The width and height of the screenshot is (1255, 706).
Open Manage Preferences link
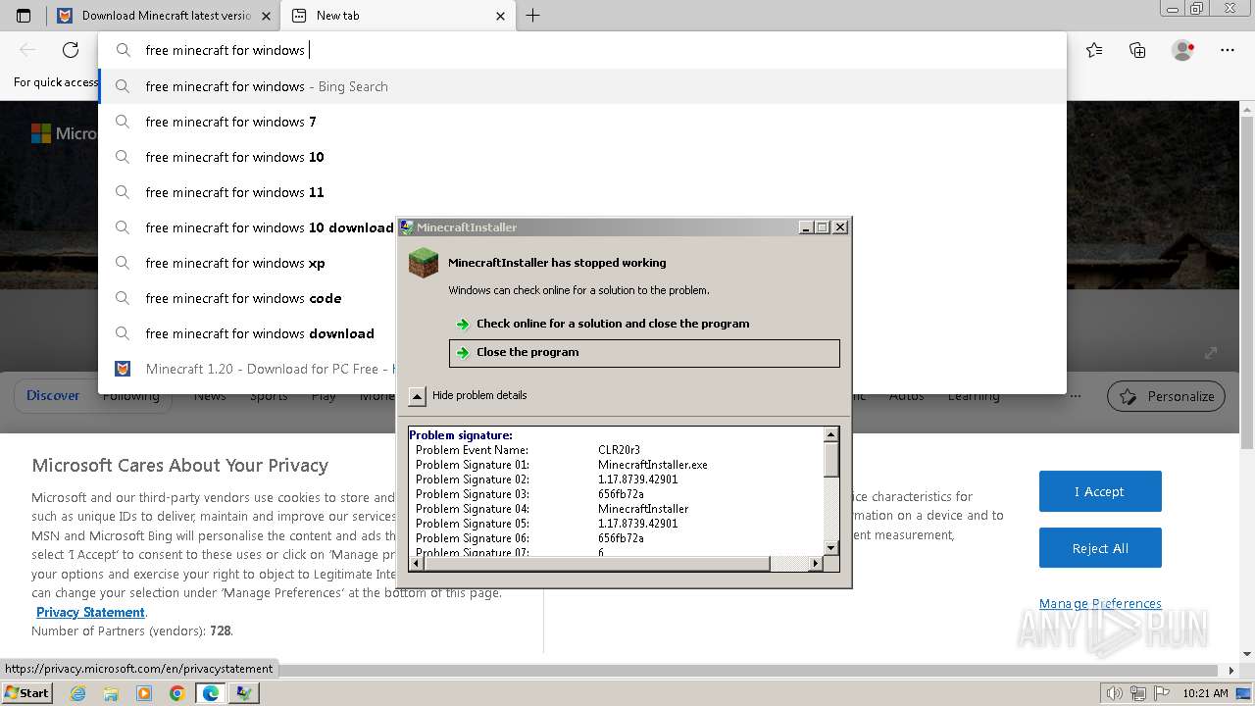(x=1100, y=603)
